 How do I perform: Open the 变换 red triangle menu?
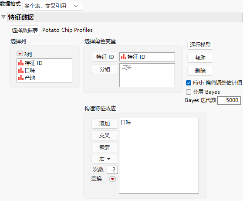pos(112,179)
